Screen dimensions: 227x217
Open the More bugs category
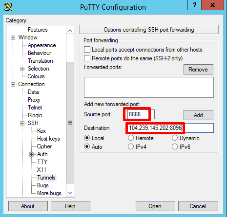point(49,193)
